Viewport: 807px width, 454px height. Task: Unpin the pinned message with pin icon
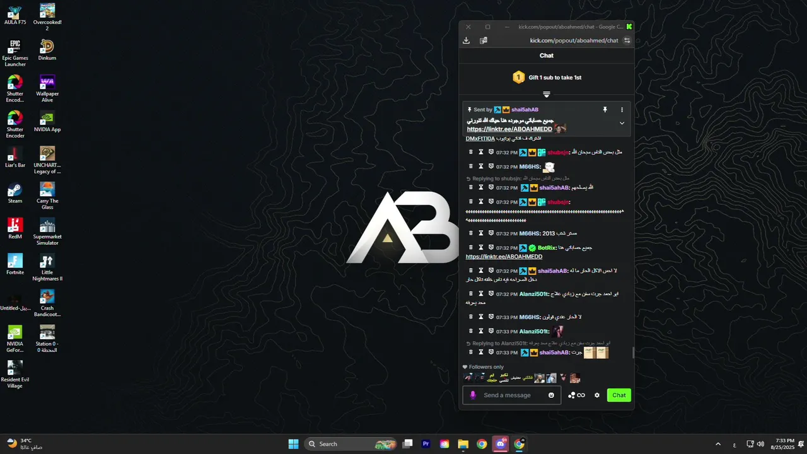tap(605, 110)
